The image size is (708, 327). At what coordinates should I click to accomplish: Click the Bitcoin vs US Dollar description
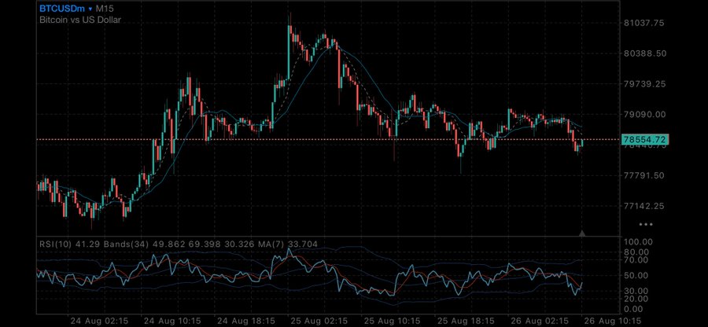80,20
